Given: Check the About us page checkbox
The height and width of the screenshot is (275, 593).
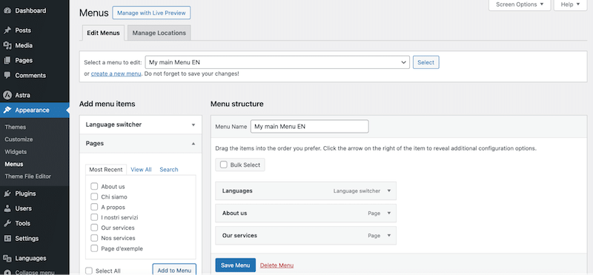Looking at the screenshot, I should click(x=94, y=187).
